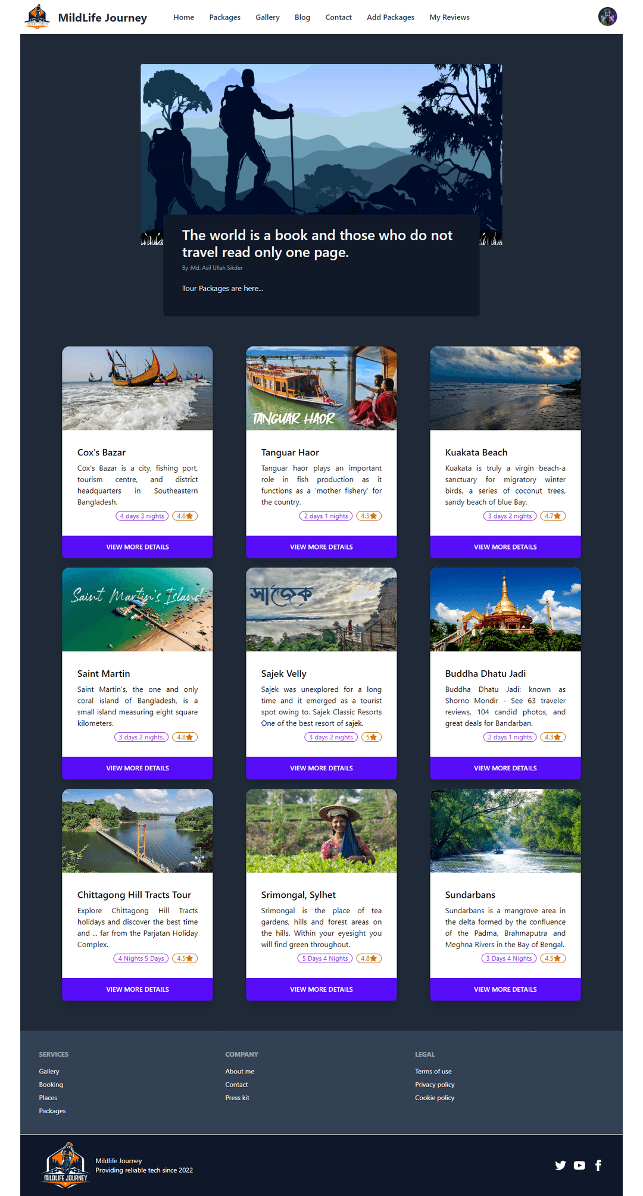Open the Cookie policy link
Viewport: 643px width, 1196px height.
point(435,1098)
